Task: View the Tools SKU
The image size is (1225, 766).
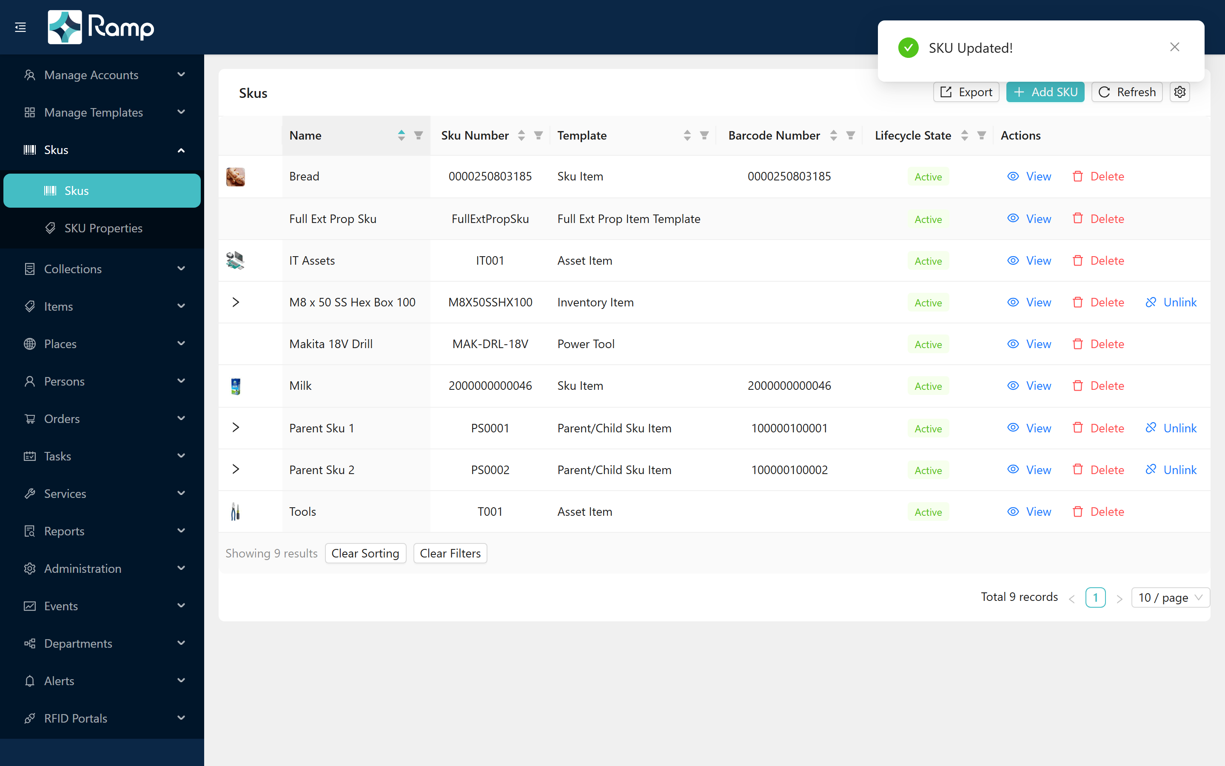Action: pyautogui.click(x=1029, y=512)
